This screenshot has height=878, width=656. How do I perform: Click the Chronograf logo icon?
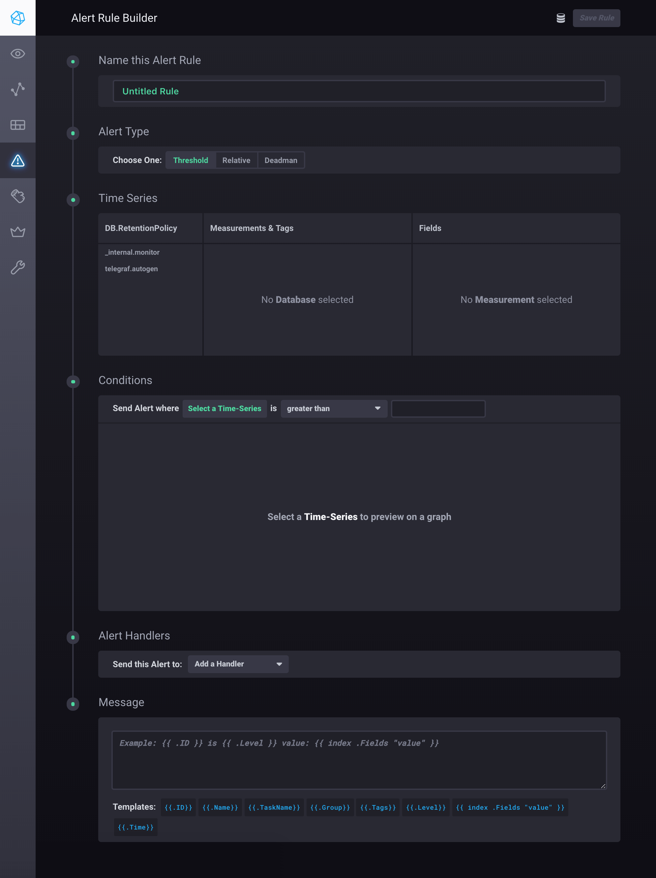coord(17,18)
